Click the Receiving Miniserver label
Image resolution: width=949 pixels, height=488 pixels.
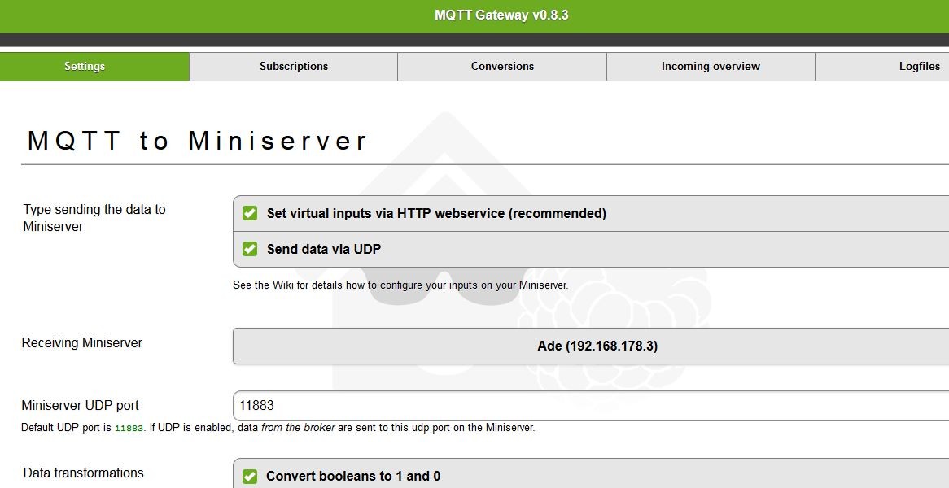(81, 343)
